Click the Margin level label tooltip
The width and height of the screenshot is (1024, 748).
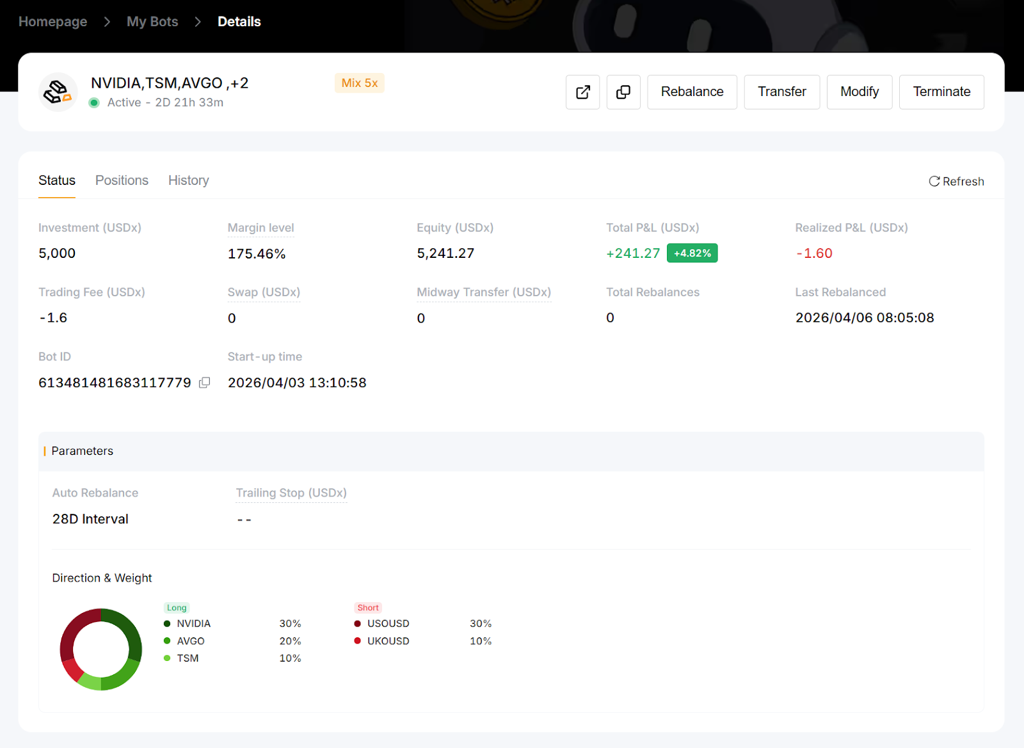click(260, 228)
